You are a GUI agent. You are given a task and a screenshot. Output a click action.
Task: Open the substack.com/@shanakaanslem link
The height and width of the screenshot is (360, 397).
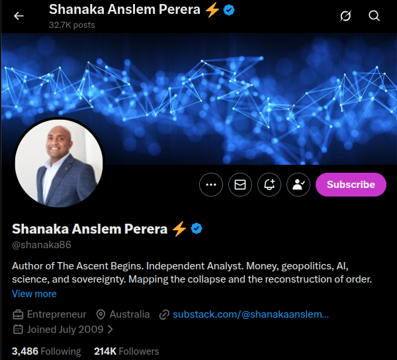[x=251, y=314]
